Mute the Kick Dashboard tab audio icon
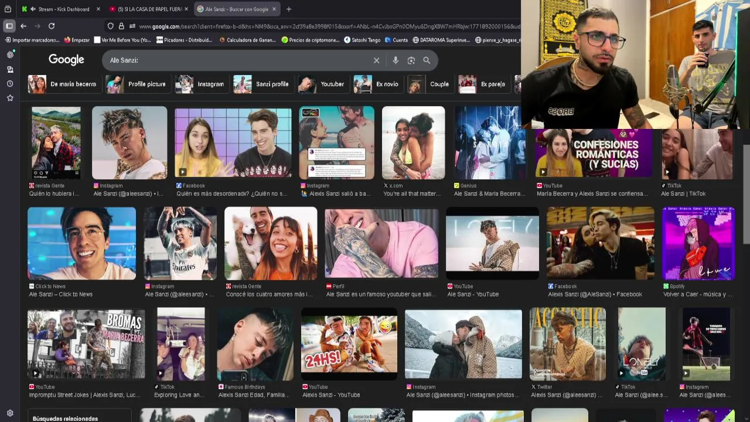750x422 pixels. pos(33,9)
